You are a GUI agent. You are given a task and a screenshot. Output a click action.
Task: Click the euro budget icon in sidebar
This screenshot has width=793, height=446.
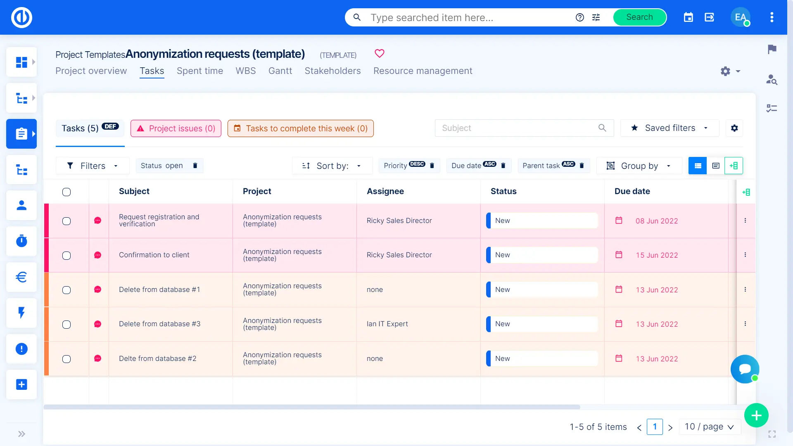click(21, 277)
